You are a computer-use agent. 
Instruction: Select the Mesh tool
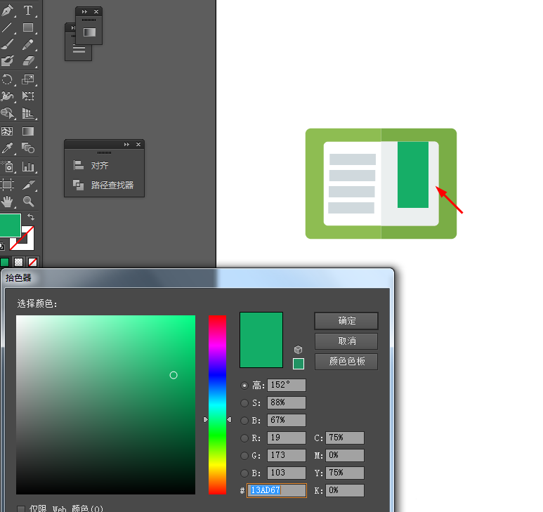(8, 131)
